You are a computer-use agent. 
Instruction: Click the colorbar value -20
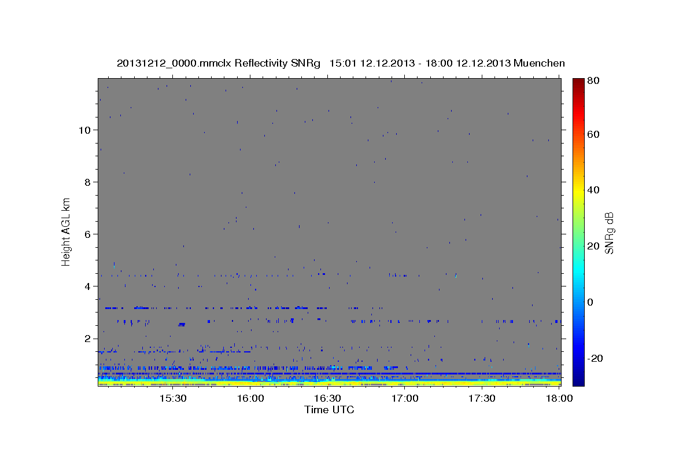pyautogui.click(x=595, y=358)
